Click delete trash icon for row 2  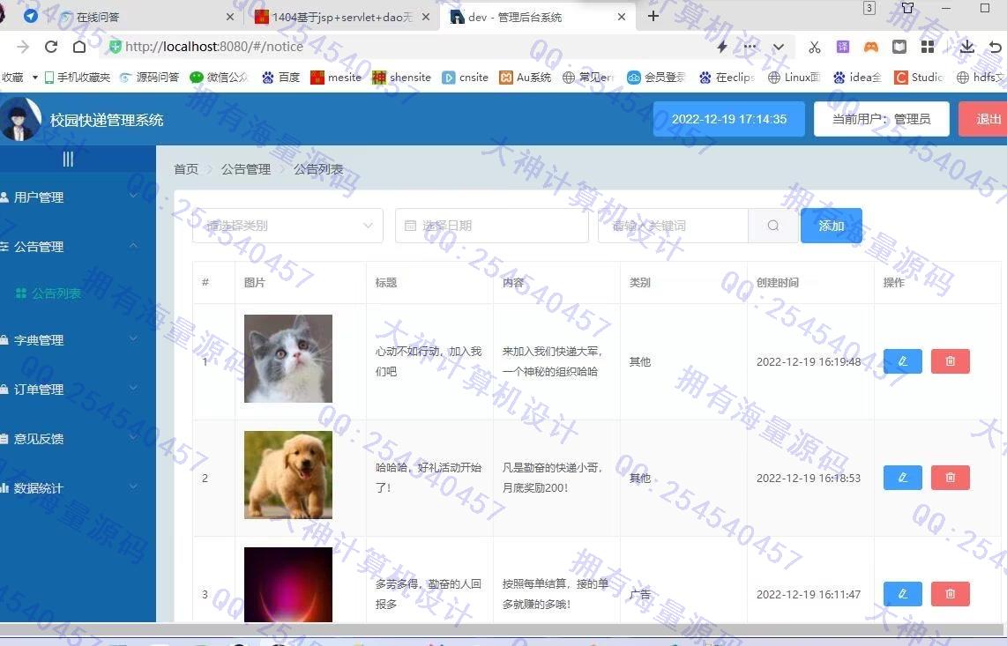(950, 478)
